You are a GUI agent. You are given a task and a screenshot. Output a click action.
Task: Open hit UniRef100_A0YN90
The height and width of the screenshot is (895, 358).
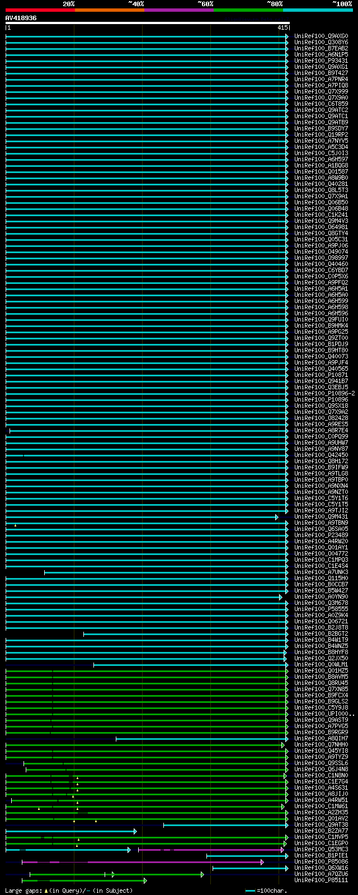click(x=321, y=597)
